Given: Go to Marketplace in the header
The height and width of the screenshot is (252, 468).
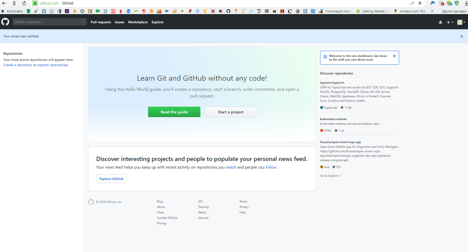Looking at the screenshot, I should [x=138, y=22].
